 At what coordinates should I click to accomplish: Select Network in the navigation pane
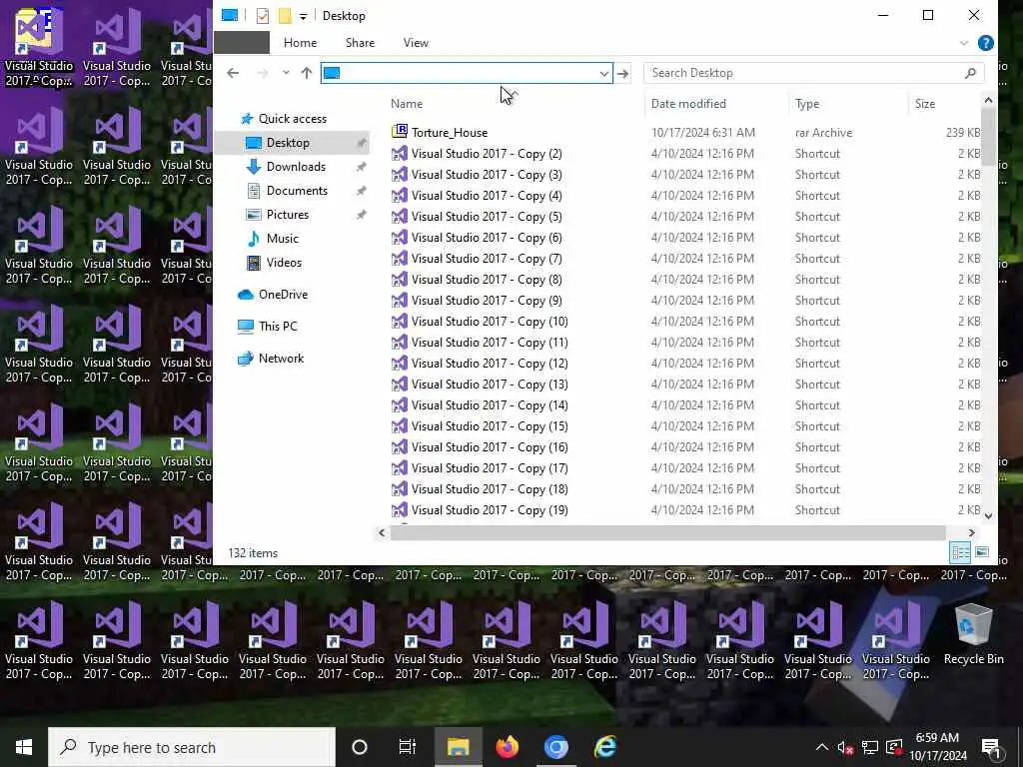click(281, 359)
